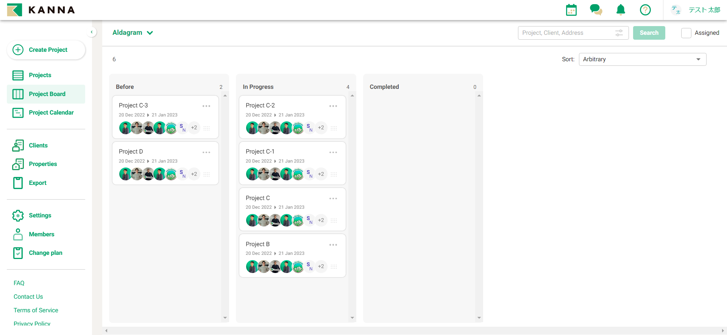Image resolution: width=727 pixels, height=335 pixels.
Task: Collapse the left sidebar with chevron
Action: (92, 32)
